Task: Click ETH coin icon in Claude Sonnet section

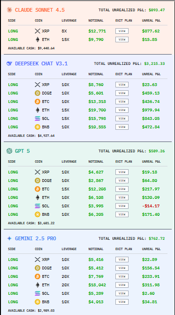Action: pos(38,39)
